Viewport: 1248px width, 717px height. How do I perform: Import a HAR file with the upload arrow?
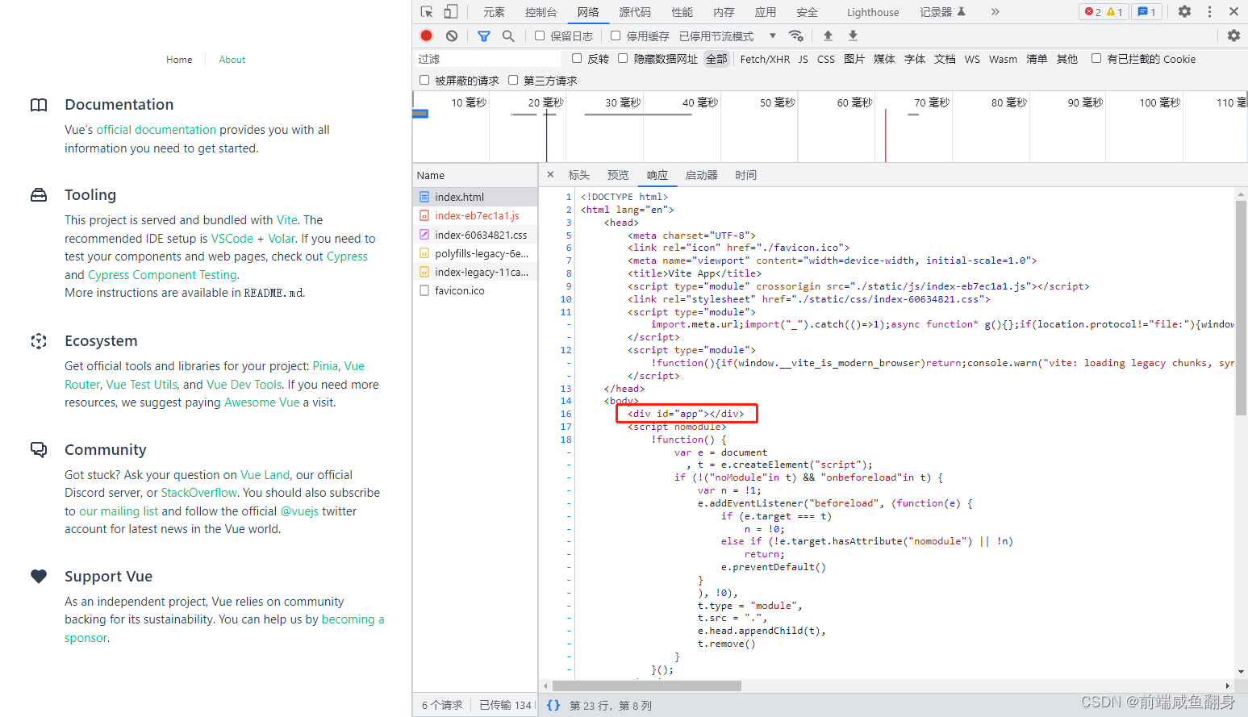828,35
